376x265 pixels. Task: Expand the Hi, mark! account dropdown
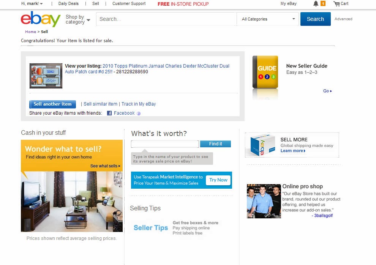[x=32, y=3]
